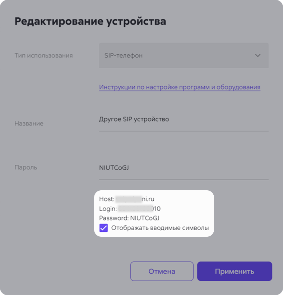Click the Тип использования field label
The height and width of the screenshot is (295, 283).
pyautogui.click(x=43, y=55)
